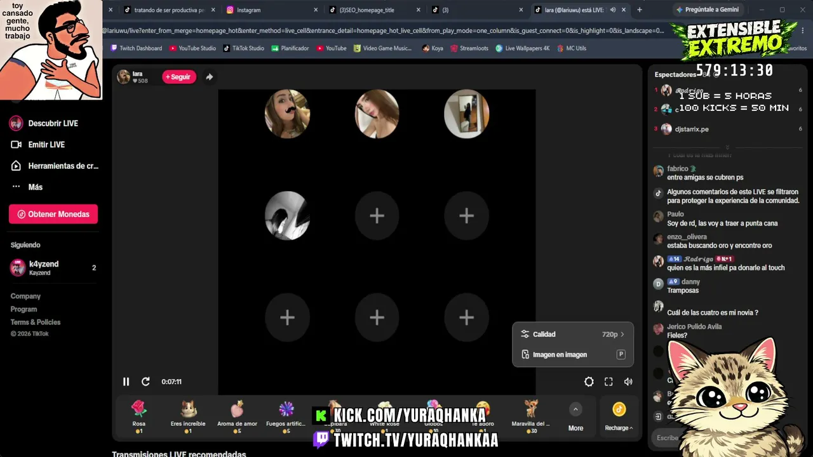Reload the live stream

pos(145,381)
